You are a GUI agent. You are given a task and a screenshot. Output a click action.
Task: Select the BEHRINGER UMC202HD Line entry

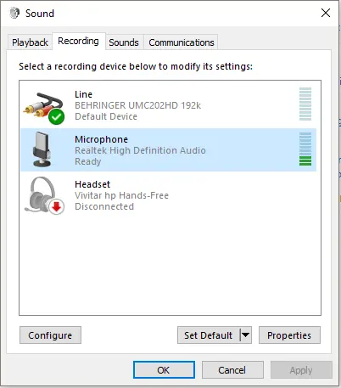(x=169, y=105)
